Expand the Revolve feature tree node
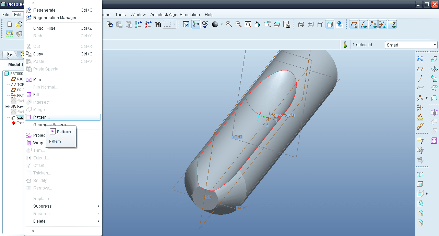The height and width of the screenshot is (236, 439). pyautogui.click(x=7, y=107)
